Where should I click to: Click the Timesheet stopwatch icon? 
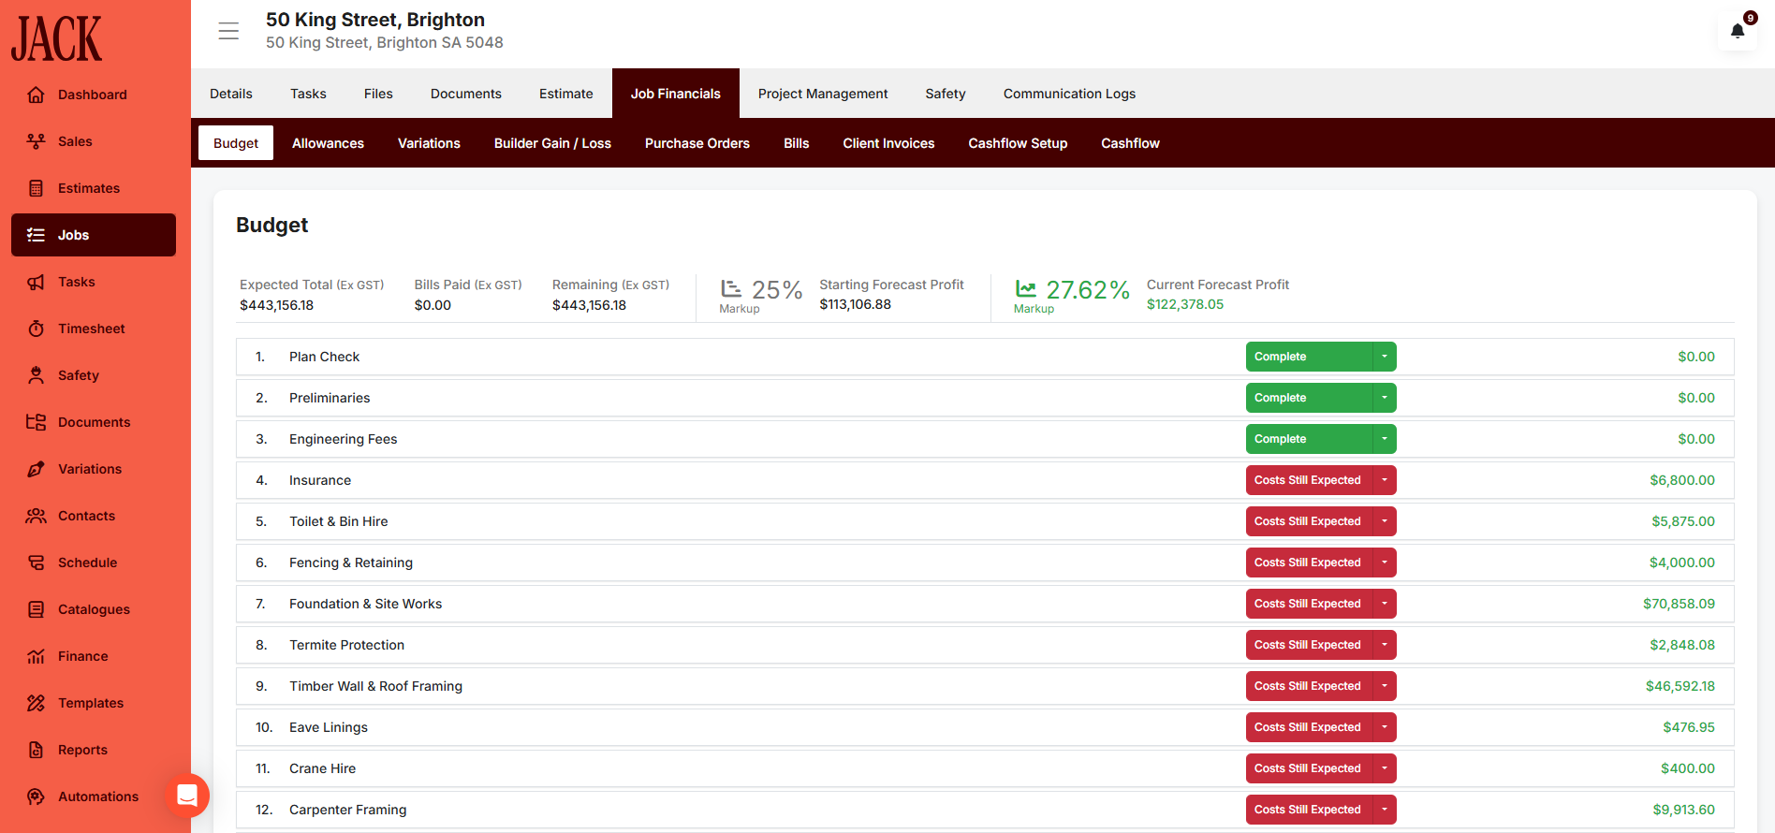pyautogui.click(x=36, y=329)
